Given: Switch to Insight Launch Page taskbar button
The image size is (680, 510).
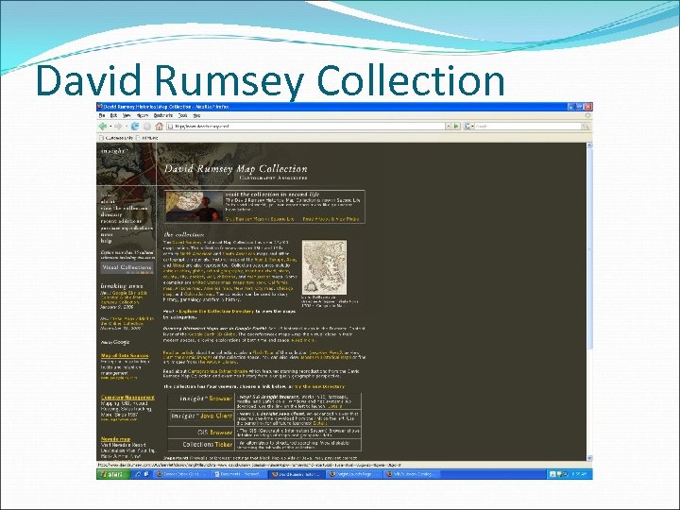Looking at the screenshot, I should [x=353, y=474].
